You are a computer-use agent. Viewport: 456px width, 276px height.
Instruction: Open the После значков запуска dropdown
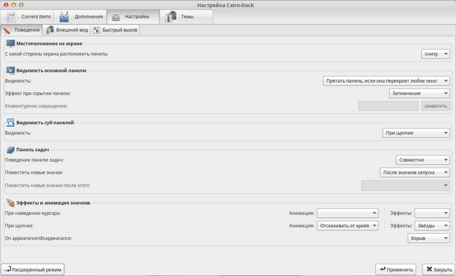click(415, 173)
